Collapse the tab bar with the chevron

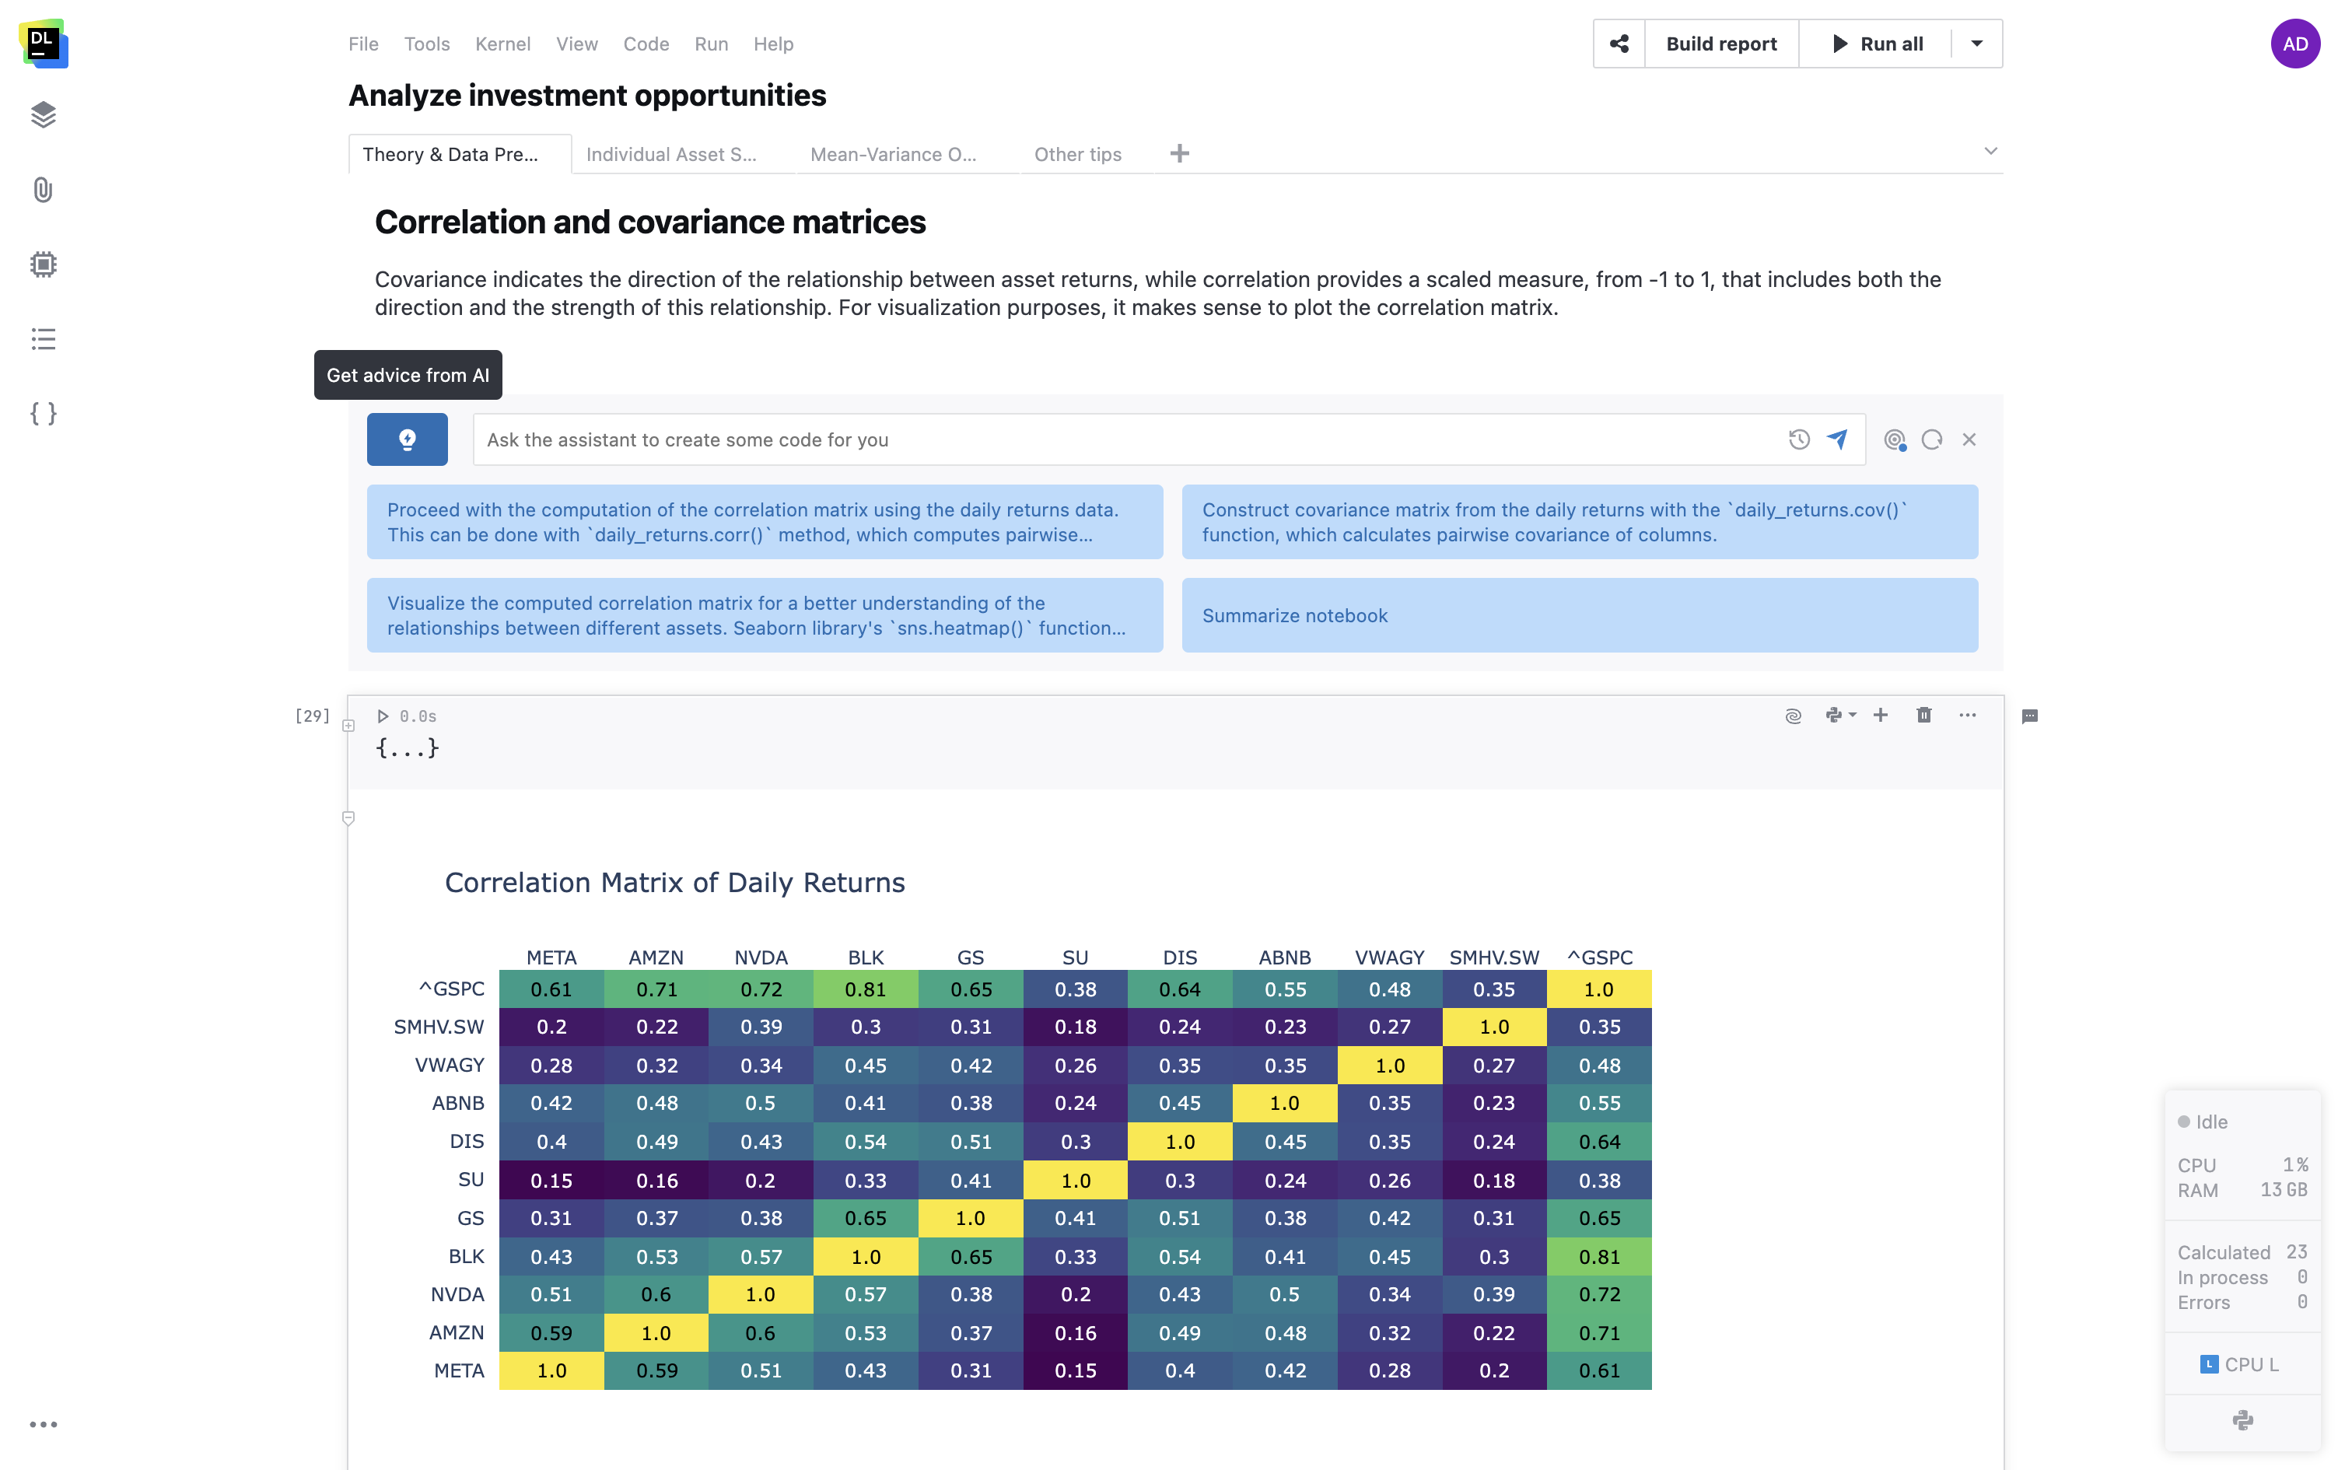1990,152
